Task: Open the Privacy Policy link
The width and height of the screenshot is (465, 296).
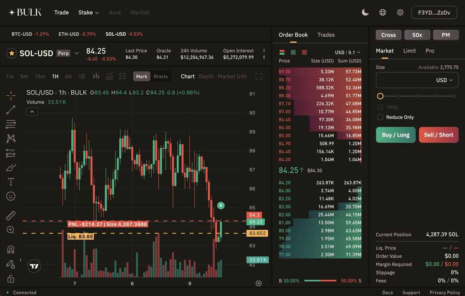Action: 445,293
